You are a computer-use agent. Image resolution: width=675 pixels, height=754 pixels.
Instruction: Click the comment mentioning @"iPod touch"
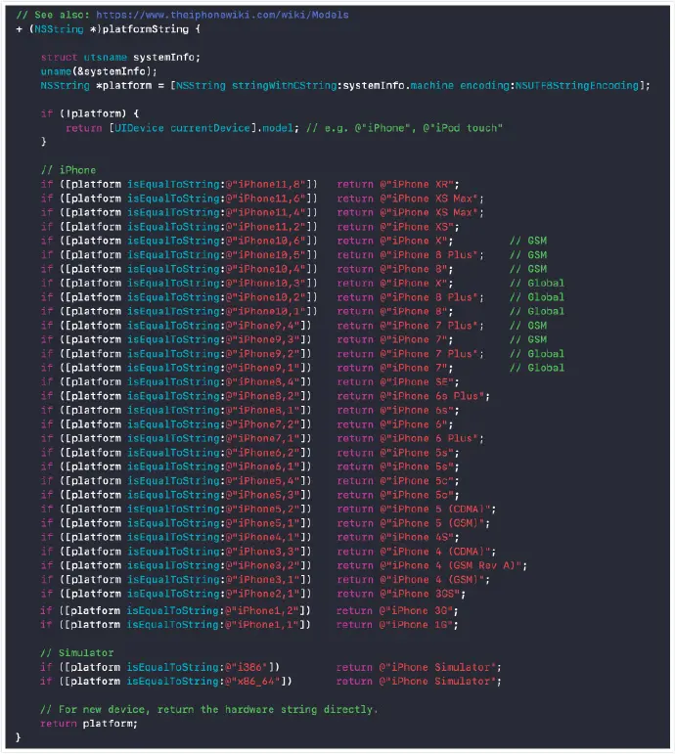(405, 128)
